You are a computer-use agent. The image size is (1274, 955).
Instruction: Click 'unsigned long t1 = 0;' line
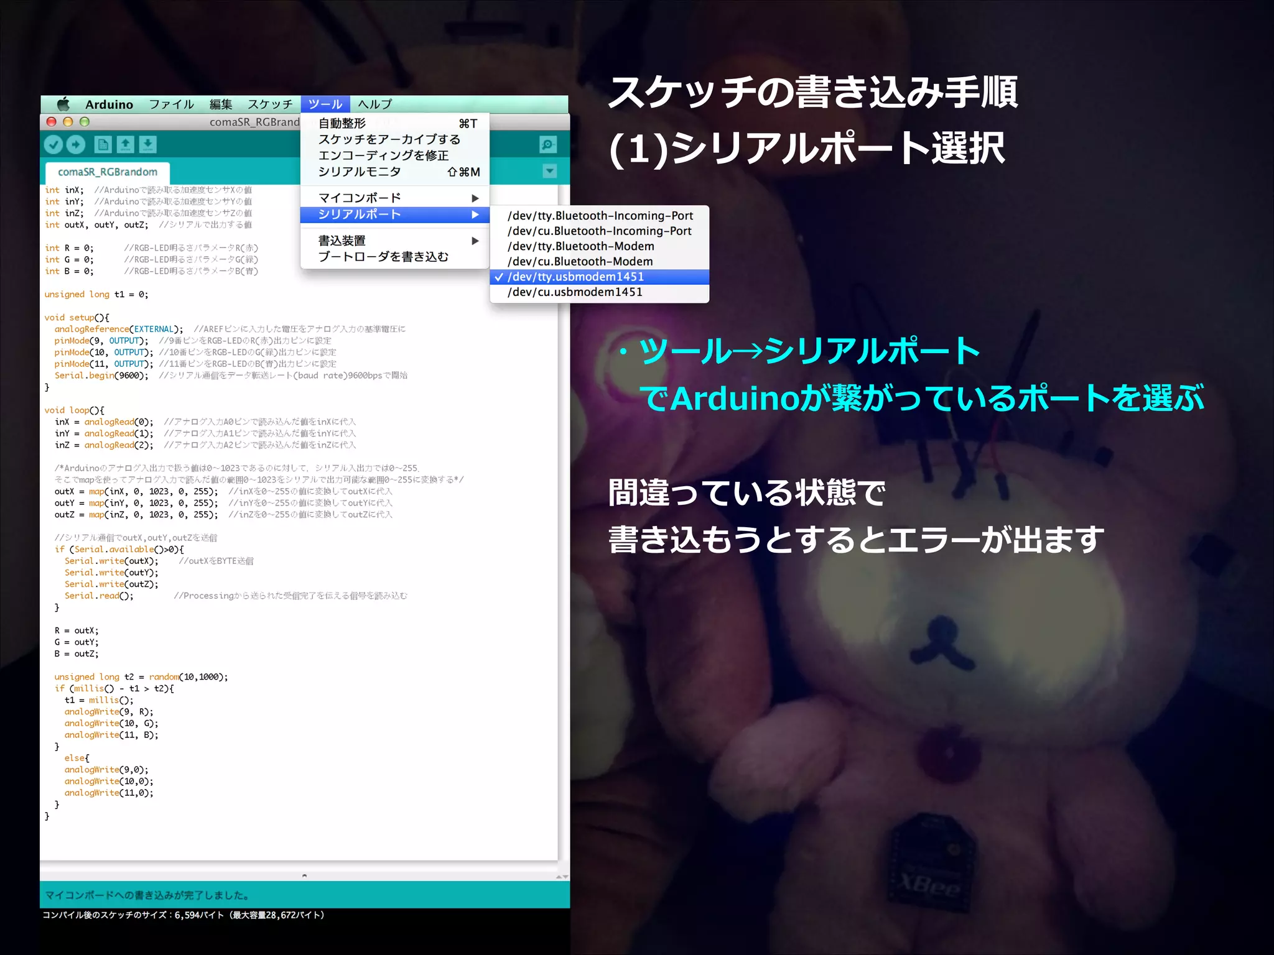pyautogui.click(x=96, y=295)
